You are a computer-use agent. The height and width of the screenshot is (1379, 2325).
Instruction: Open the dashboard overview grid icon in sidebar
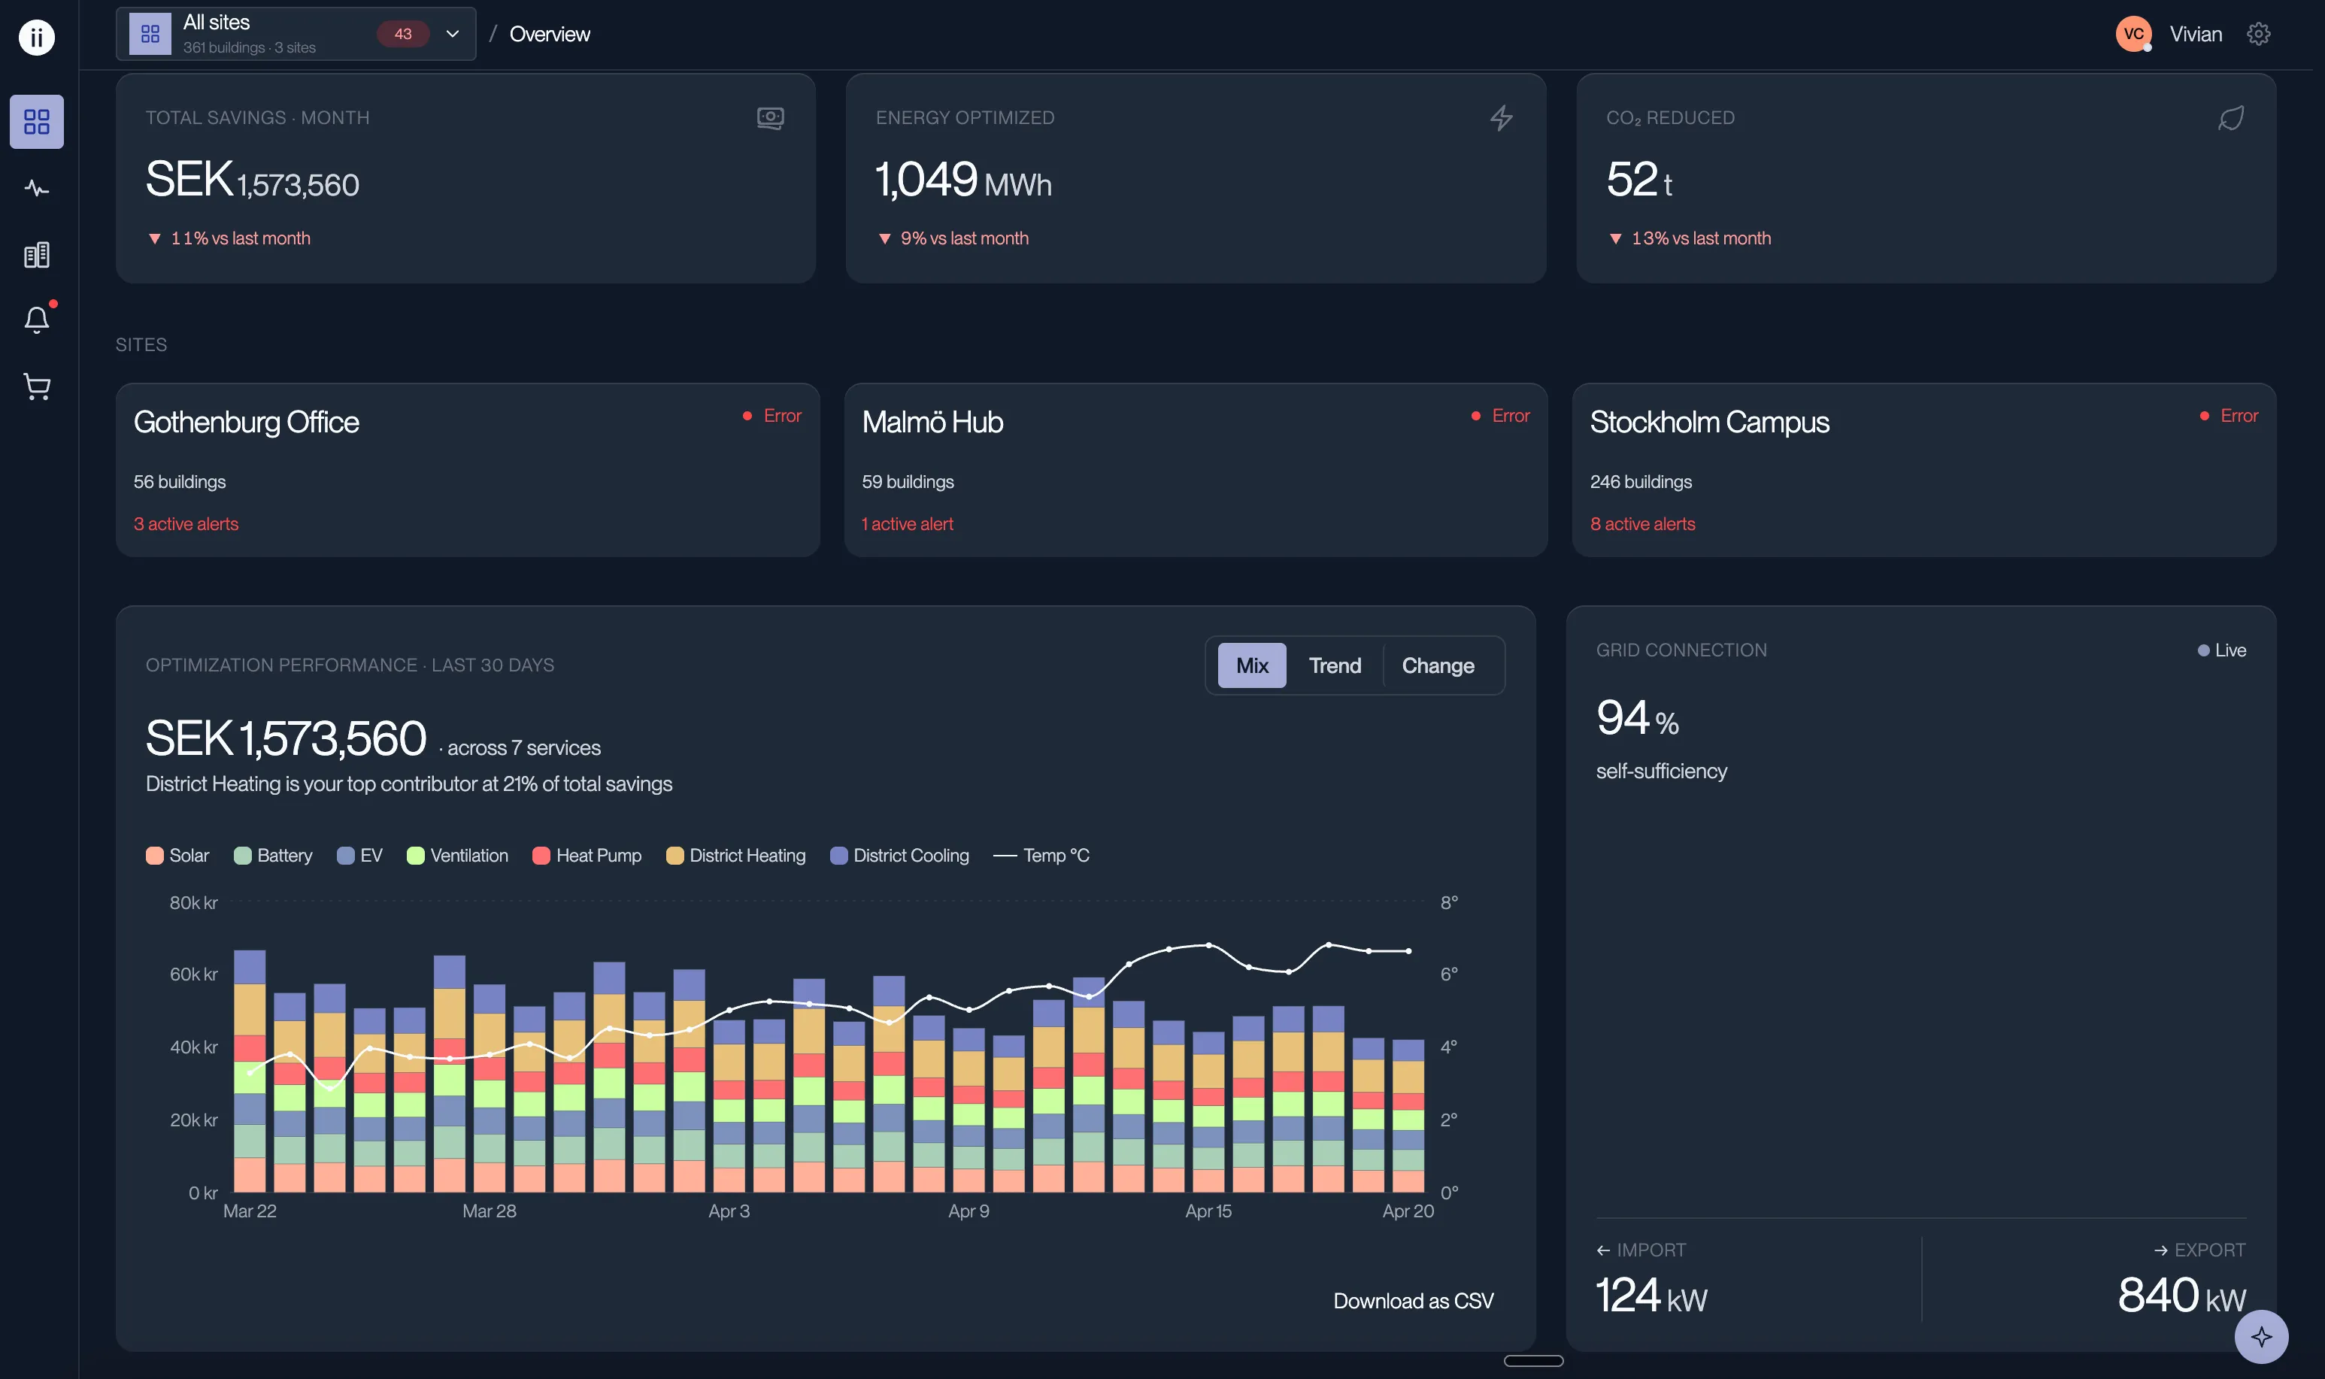pos(36,122)
